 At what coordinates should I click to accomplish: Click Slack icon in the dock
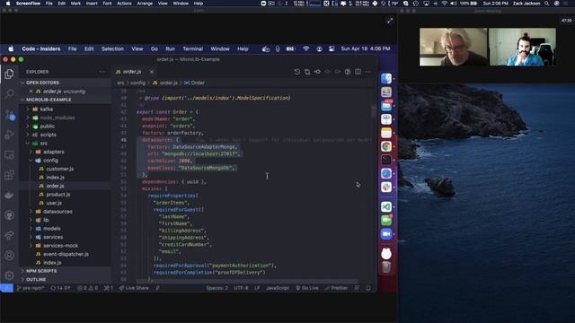click(386, 188)
